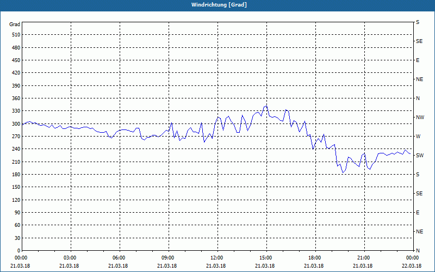This screenshot has height=272, width=435.
Task: Click the 90 degree axis label
Action: coord(17,213)
